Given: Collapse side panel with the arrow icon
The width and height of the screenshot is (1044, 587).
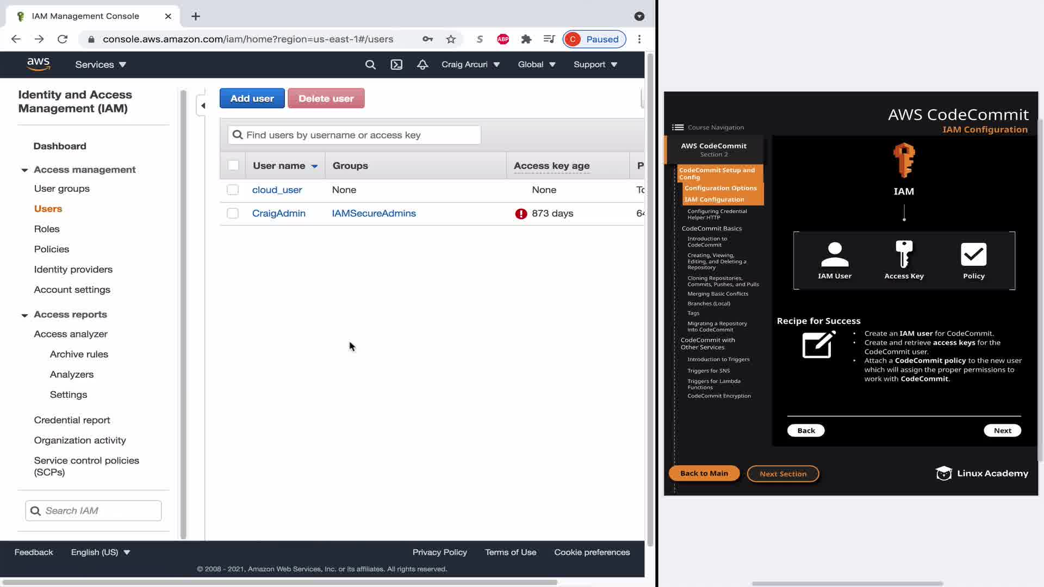Looking at the screenshot, I should click(x=203, y=105).
